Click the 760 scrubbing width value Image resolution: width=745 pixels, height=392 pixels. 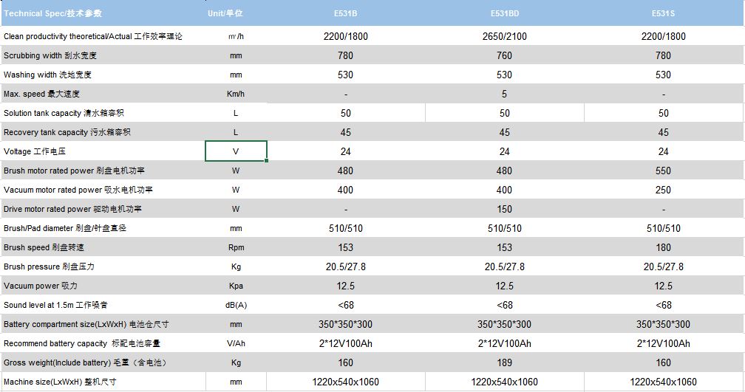[x=504, y=55]
